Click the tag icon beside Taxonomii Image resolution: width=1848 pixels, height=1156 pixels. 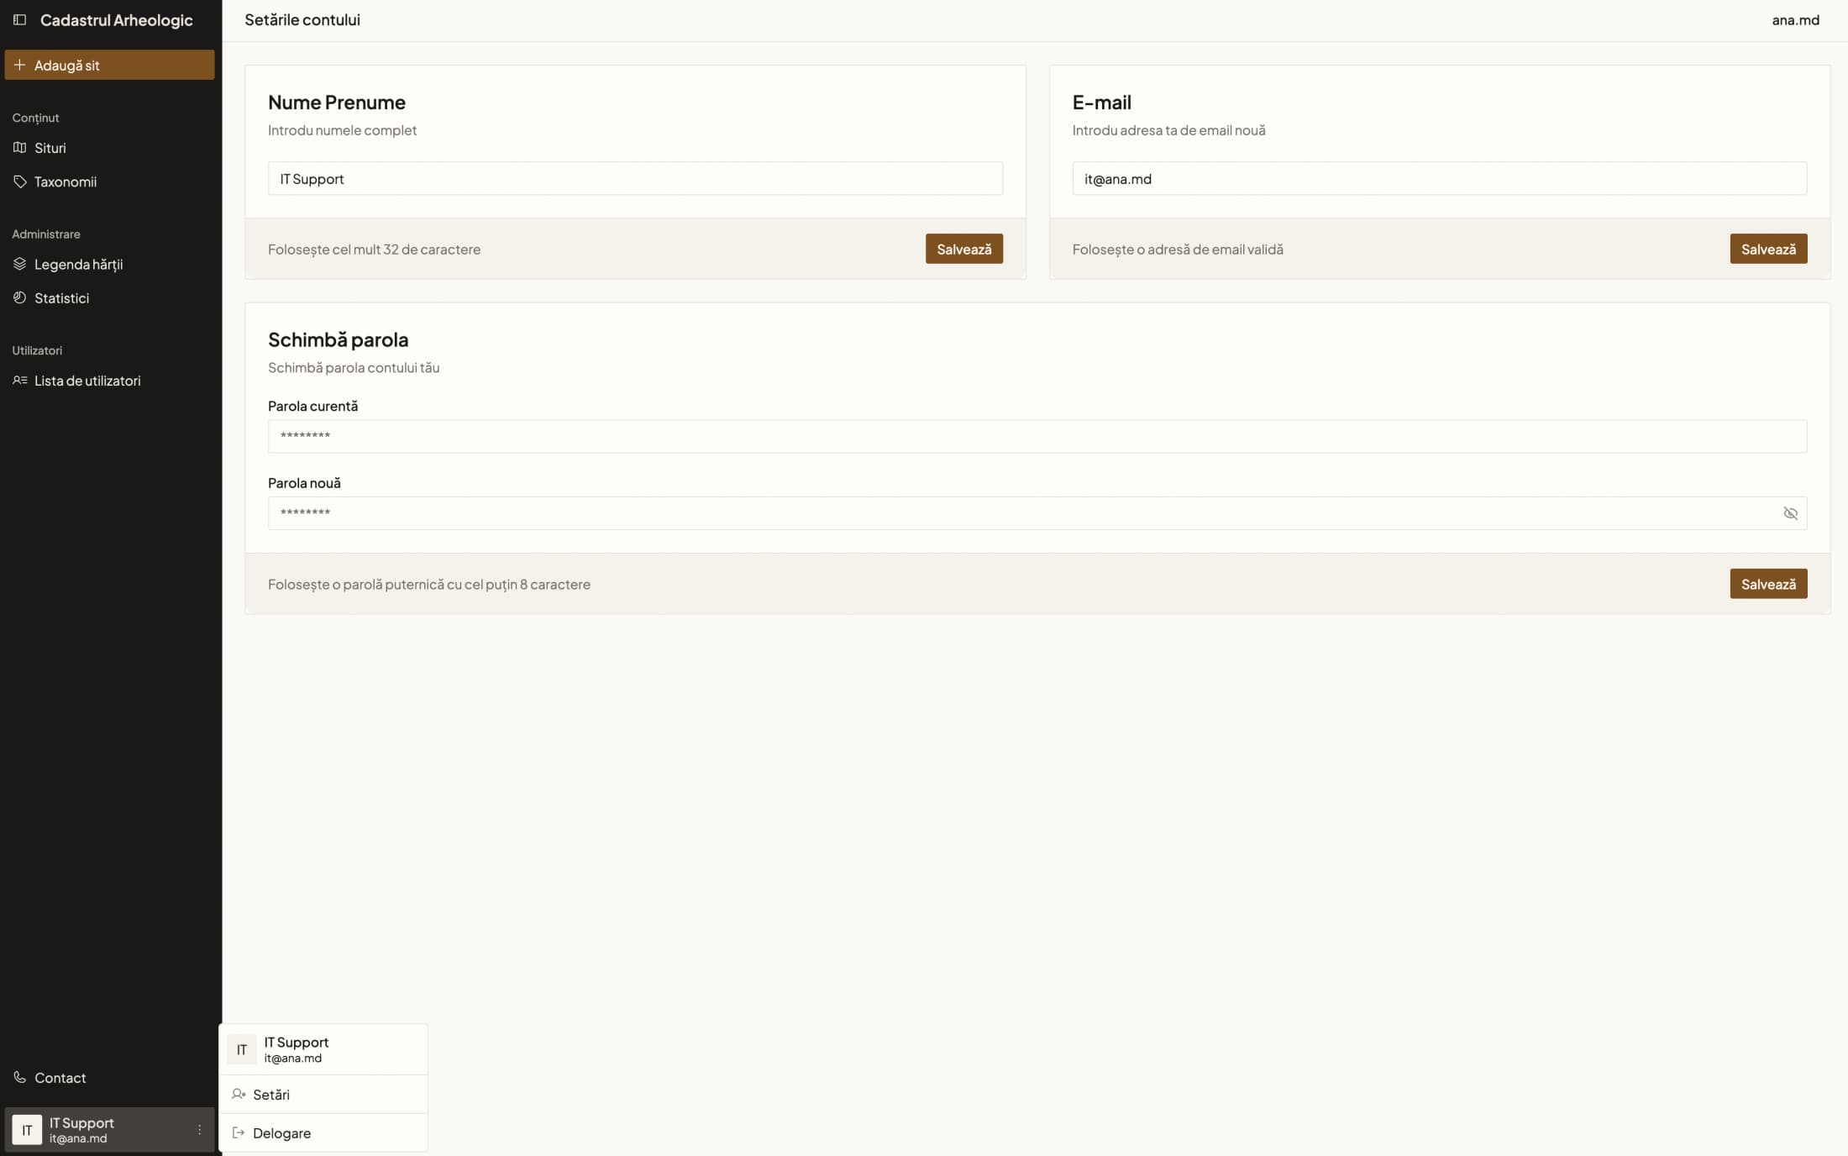19,181
